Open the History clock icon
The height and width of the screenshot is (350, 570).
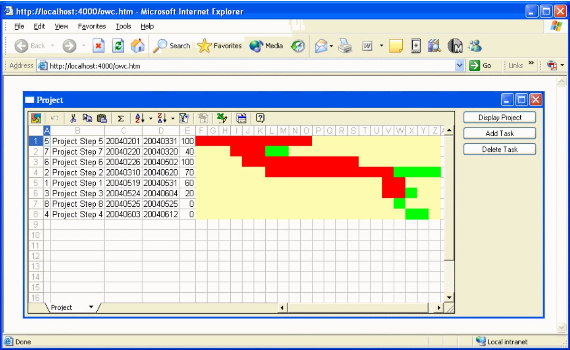pyautogui.click(x=298, y=46)
